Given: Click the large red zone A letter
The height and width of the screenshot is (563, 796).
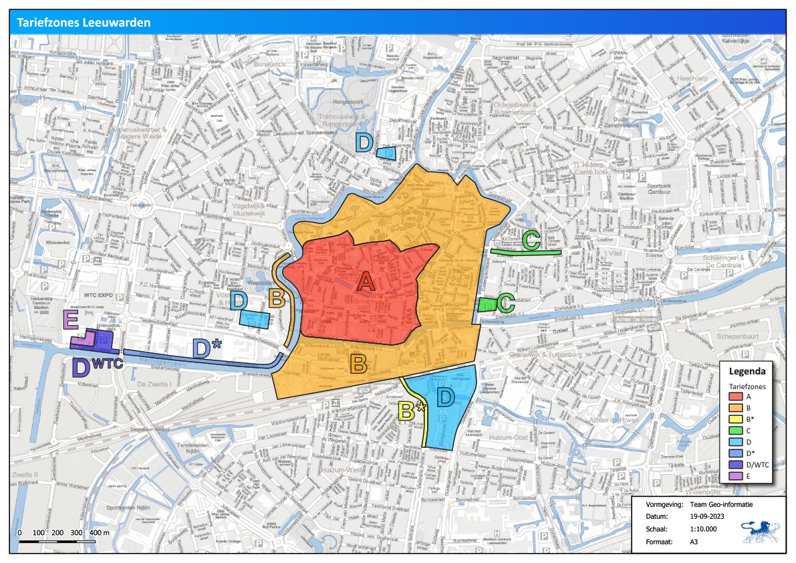Looking at the screenshot, I should 366,282.
